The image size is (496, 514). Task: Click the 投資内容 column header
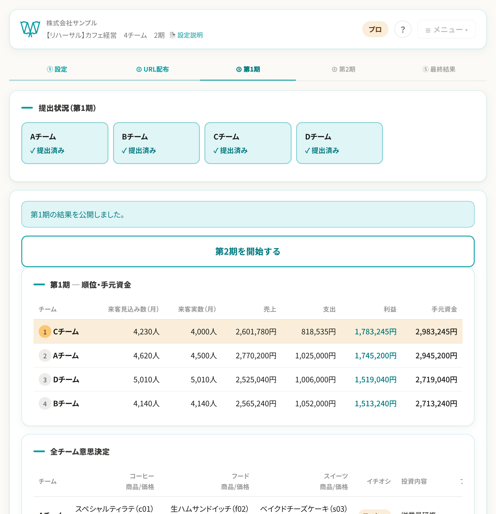pyautogui.click(x=414, y=481)
